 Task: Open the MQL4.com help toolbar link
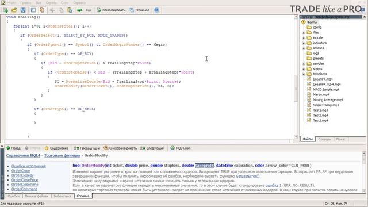pos(181,148)
